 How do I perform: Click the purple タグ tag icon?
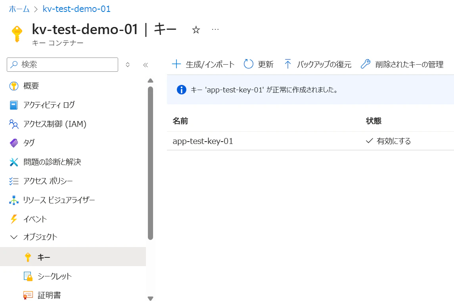(13, 143)
